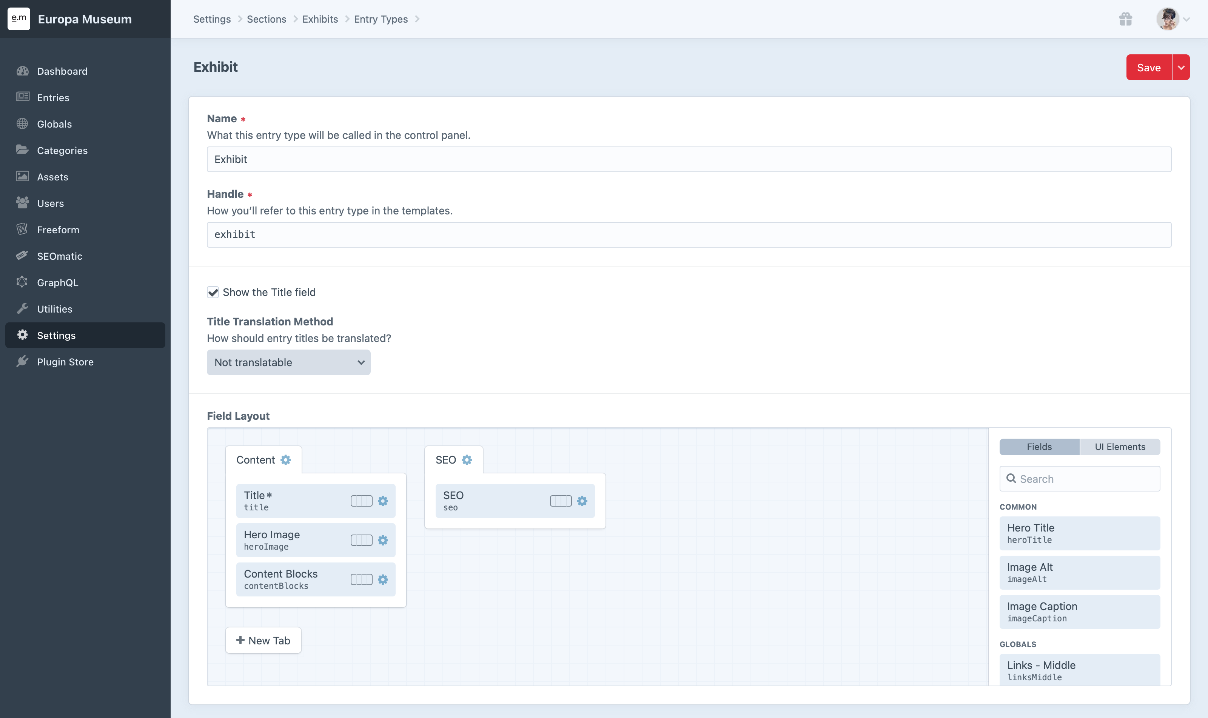Screen dimensions: 1208x718
Task: Toggle width control on Title field
Action: [361, 501]
